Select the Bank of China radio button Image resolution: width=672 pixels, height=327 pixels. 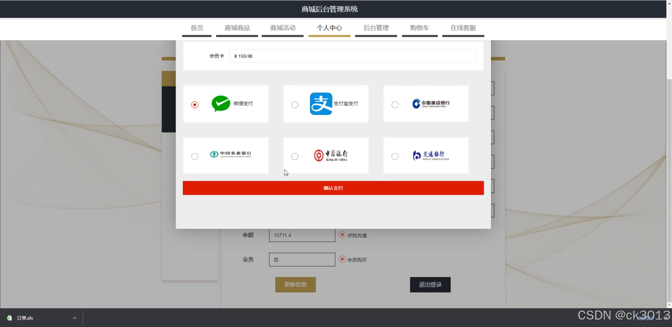(x=295, y=156)
